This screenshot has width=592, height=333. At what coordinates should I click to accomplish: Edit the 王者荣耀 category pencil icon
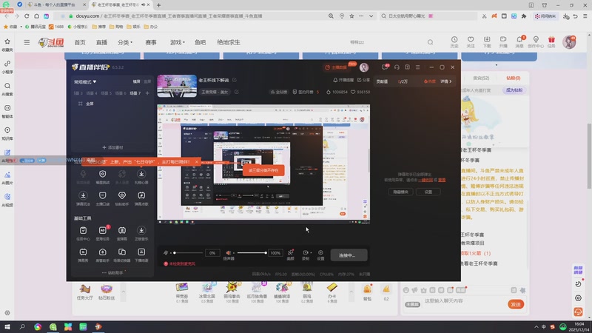coord(236,92)
